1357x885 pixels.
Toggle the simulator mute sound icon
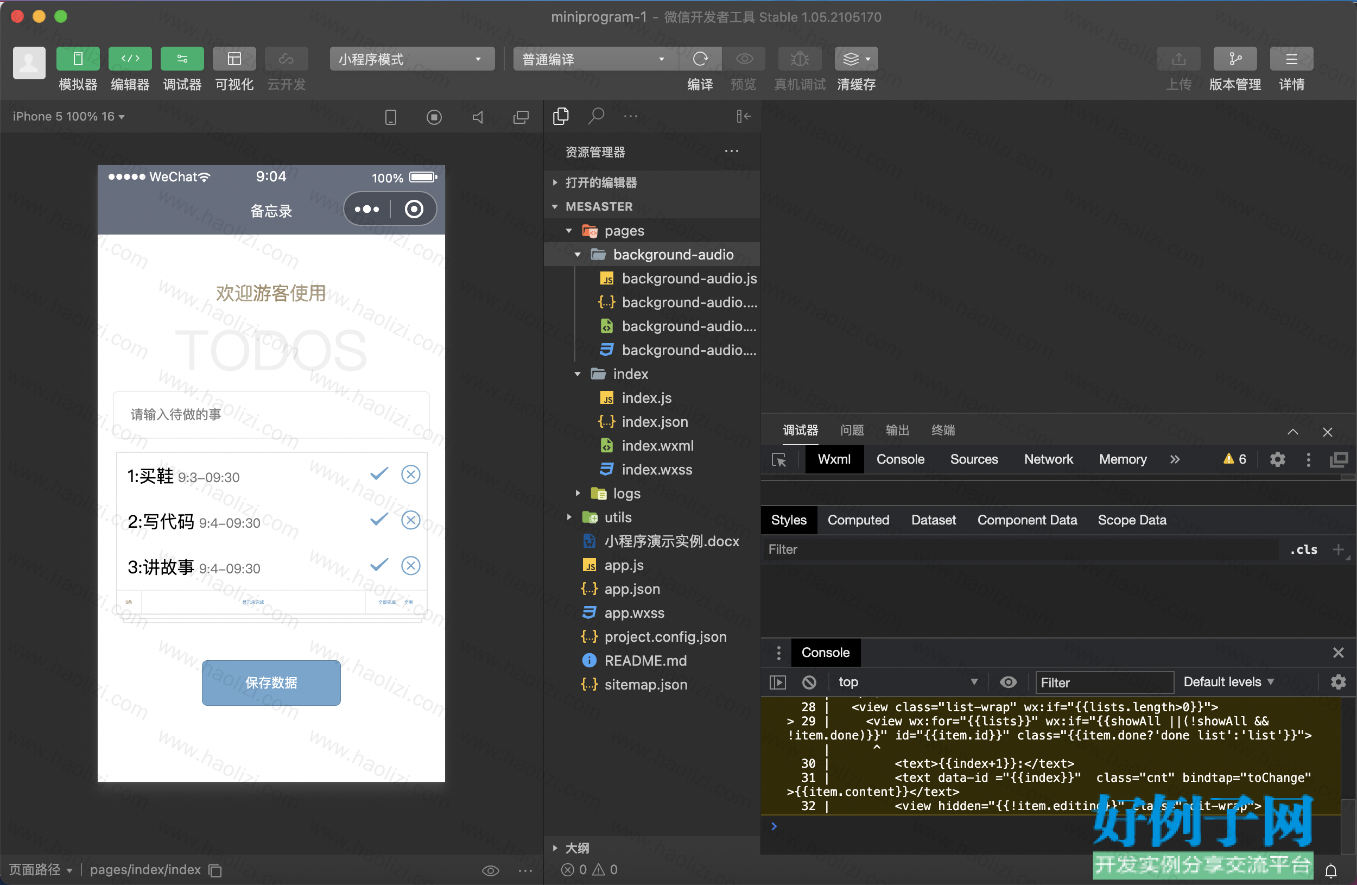coord(478,117)
